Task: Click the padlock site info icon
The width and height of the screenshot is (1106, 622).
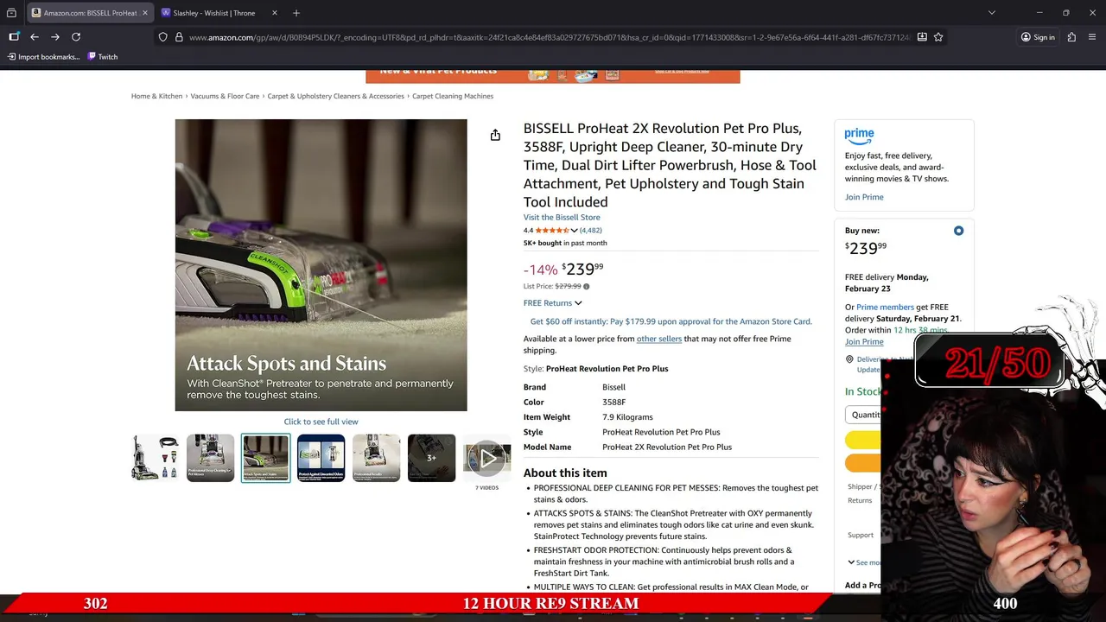Action: [x=179, y=37]
